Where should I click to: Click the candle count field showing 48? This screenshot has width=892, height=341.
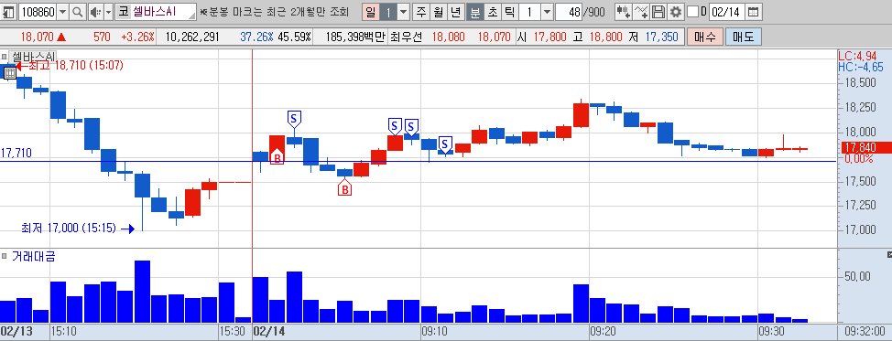point(570,11)
